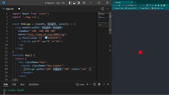
Task: Open the next.png bookmark
Action: (131, 8)
